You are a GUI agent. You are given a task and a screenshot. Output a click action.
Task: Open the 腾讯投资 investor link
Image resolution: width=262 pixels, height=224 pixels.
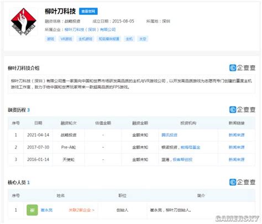pyautogui.click(x=169, y=135)
